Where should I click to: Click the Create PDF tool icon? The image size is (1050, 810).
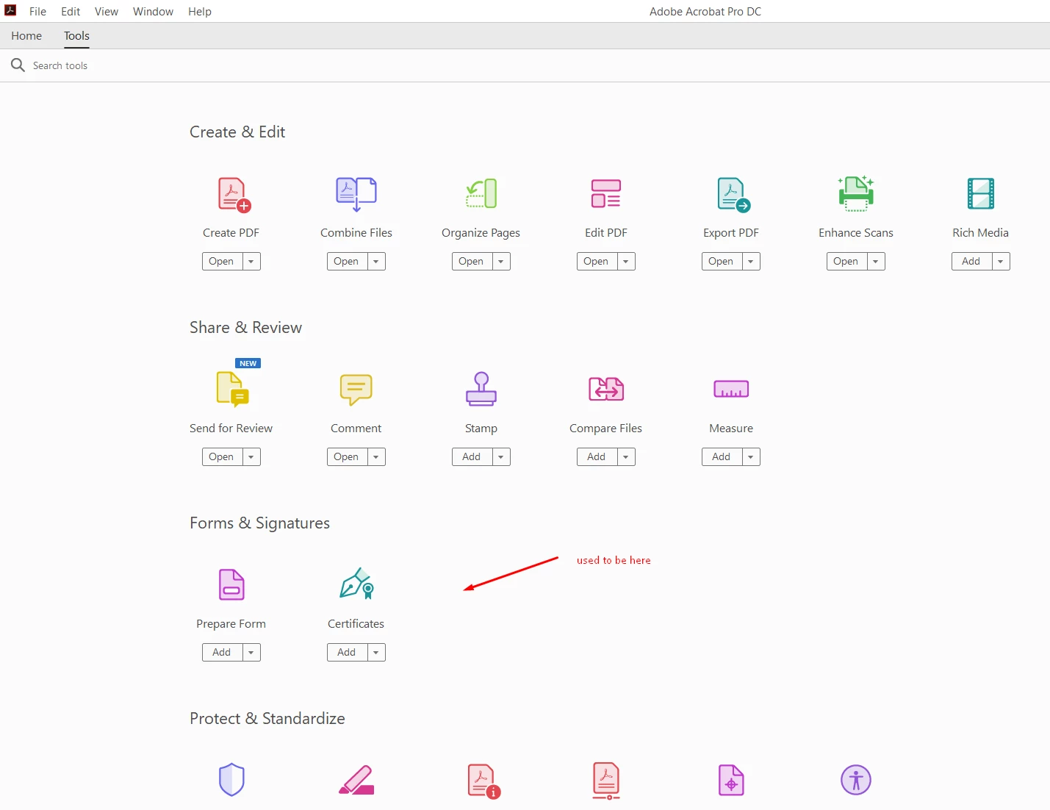pos(234,195)
